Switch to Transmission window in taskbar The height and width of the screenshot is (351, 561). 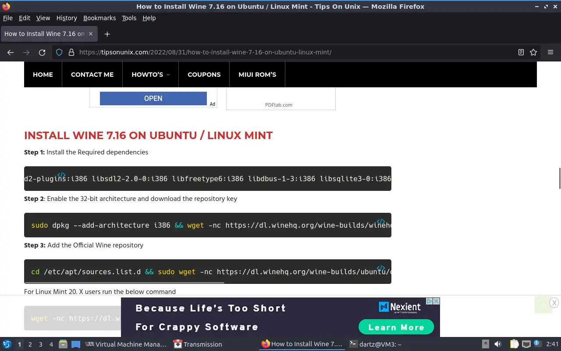pyautogui.click(x=198, y=344)
